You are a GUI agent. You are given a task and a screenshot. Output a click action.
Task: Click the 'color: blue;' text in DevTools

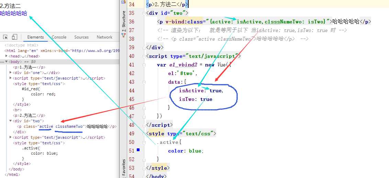pyautogui.click(x=44, y=153)
